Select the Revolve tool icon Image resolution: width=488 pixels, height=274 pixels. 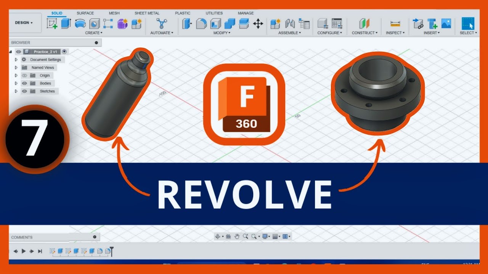[x=80, y=24]
